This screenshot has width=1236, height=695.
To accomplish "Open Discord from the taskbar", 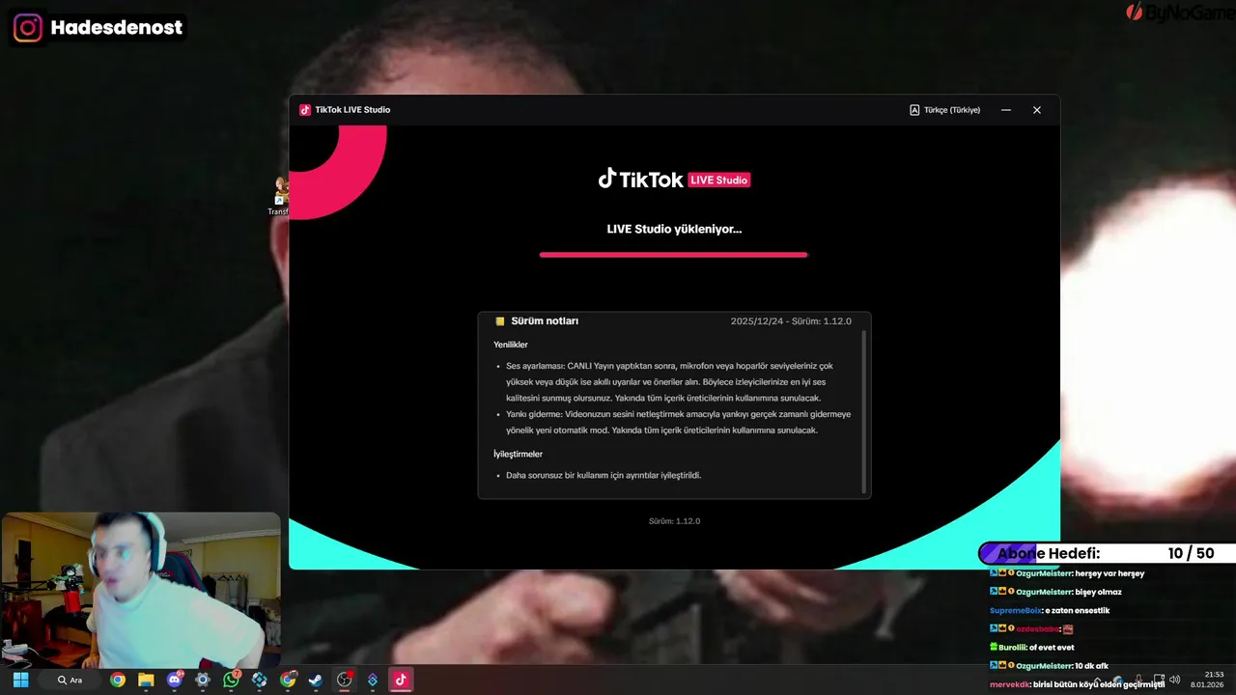I will [x=175, y=680].
